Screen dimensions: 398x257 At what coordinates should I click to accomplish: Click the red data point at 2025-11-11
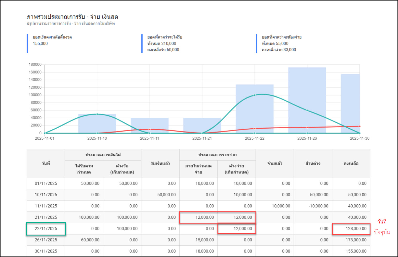150,129
